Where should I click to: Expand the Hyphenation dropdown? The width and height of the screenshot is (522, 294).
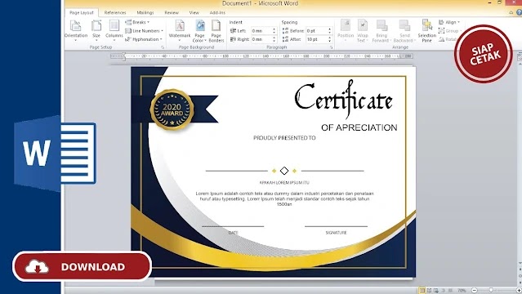tap(144, 39)
